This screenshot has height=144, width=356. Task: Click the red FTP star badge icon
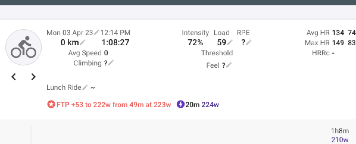pos(51,104)
